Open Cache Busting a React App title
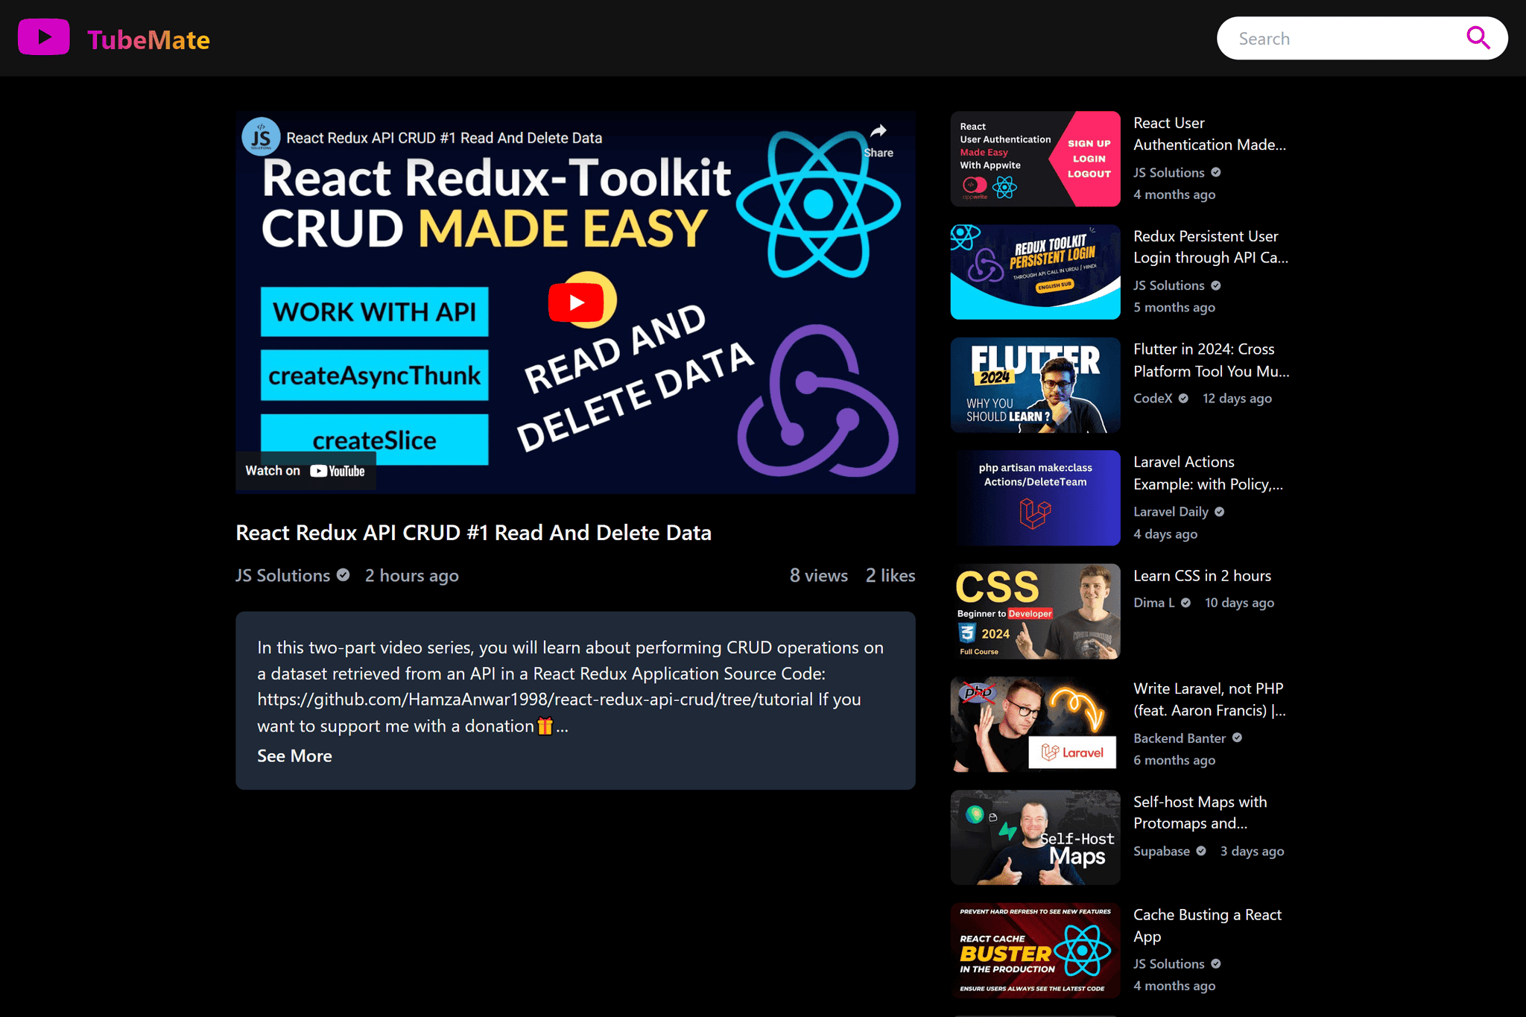The height and width of the screenshot is (1017, 1526). [1207, 925]
